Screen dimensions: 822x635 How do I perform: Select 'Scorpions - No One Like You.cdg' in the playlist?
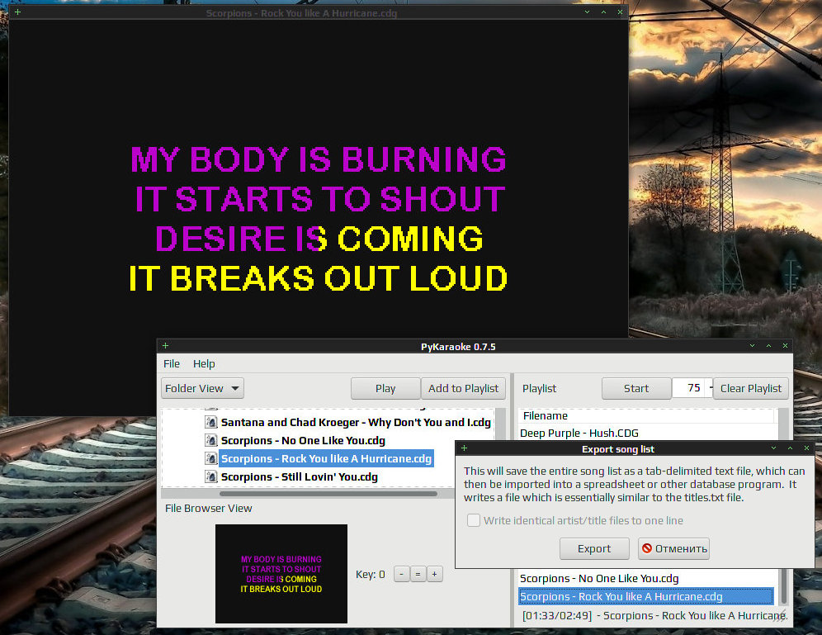648,578
